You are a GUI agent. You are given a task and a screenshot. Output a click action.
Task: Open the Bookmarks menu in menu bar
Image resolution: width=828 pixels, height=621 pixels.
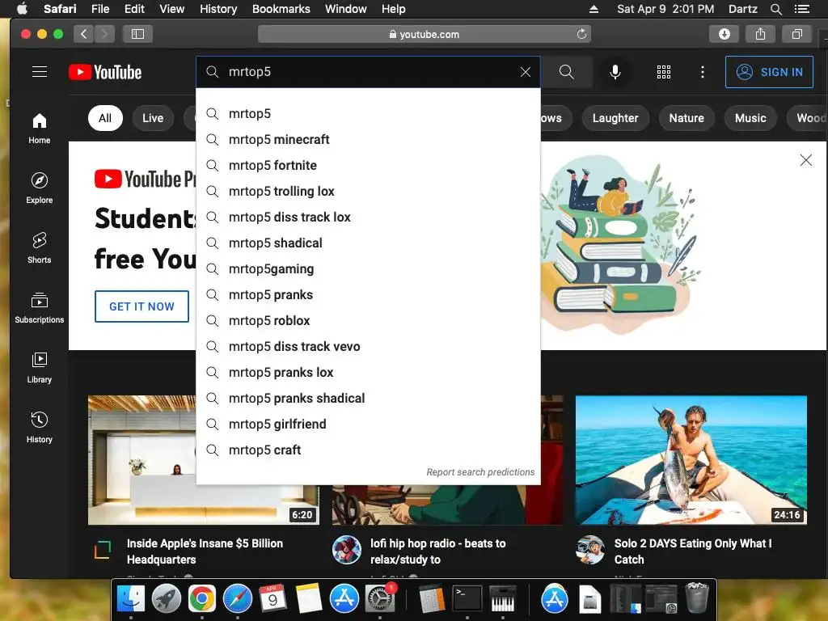tap(281, 9)
